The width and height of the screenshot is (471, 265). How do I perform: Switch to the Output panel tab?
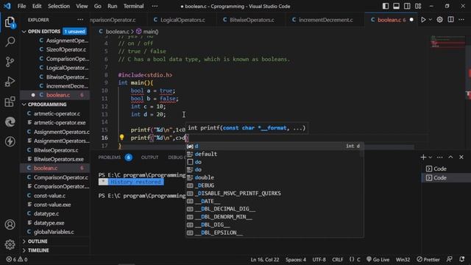point(149,157)
